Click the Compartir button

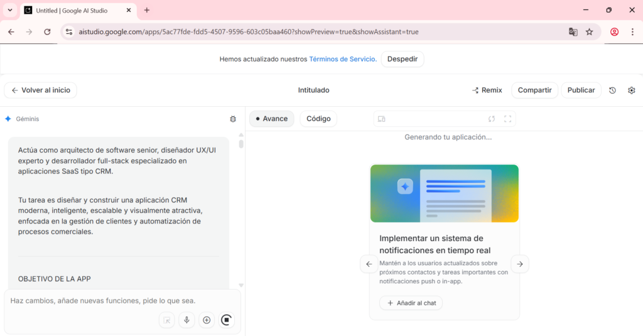click(534, 90)
